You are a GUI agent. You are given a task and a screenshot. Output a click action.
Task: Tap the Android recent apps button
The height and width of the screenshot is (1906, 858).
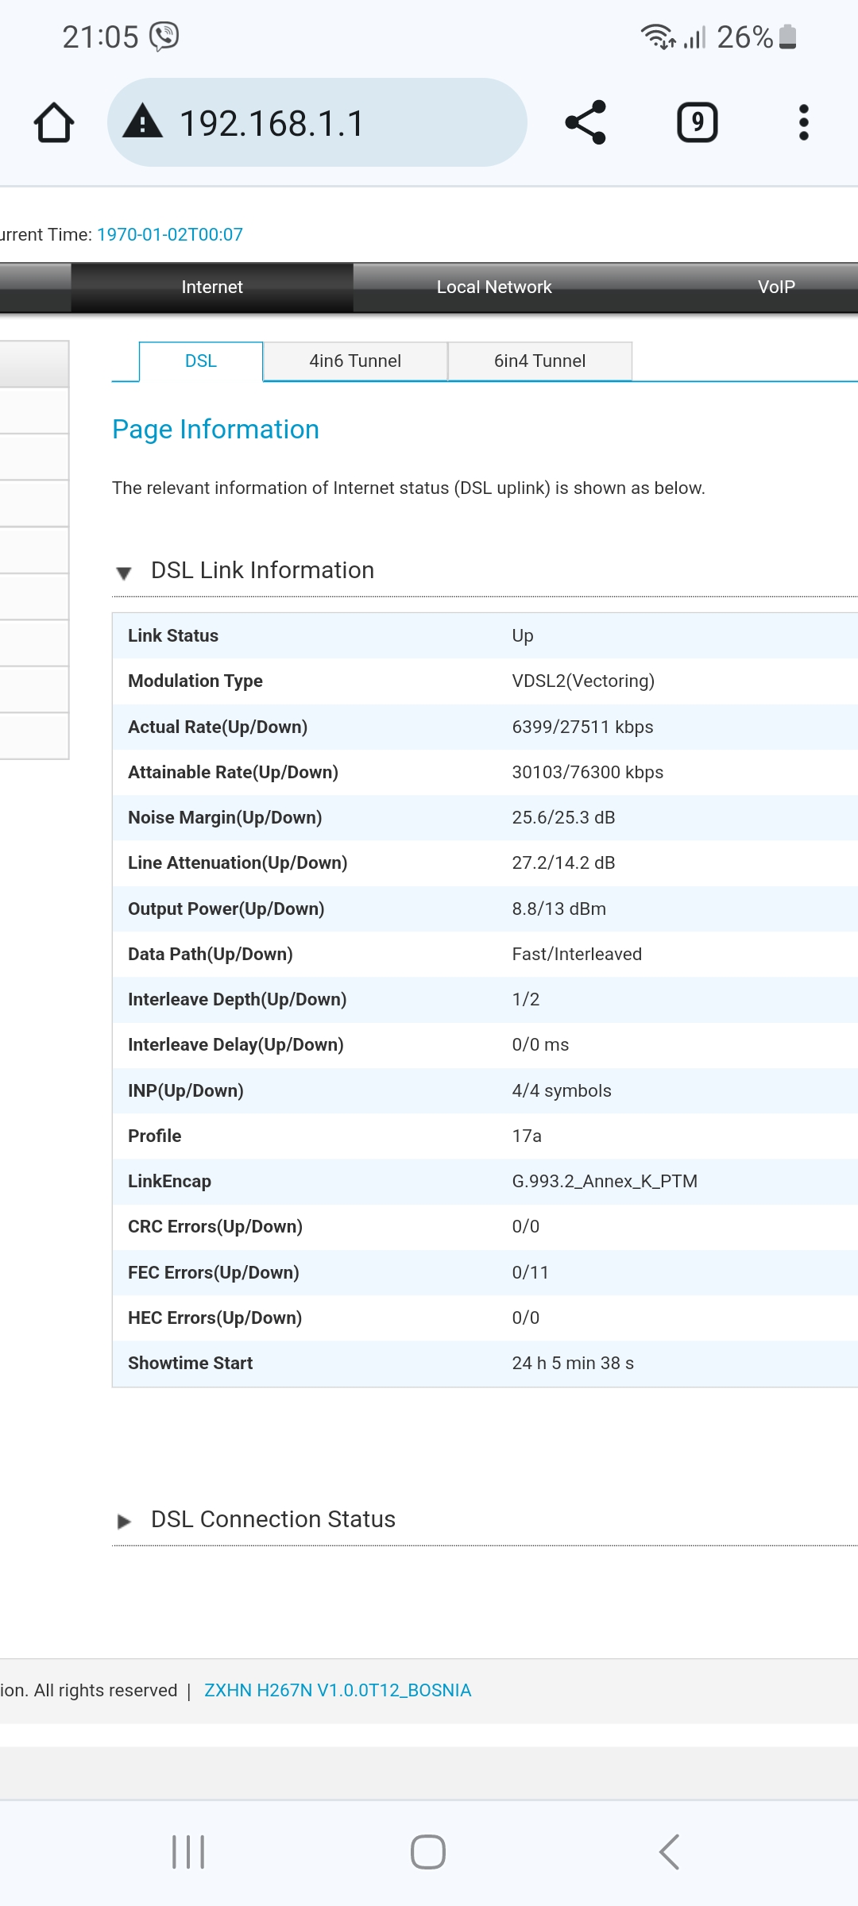188,1852
